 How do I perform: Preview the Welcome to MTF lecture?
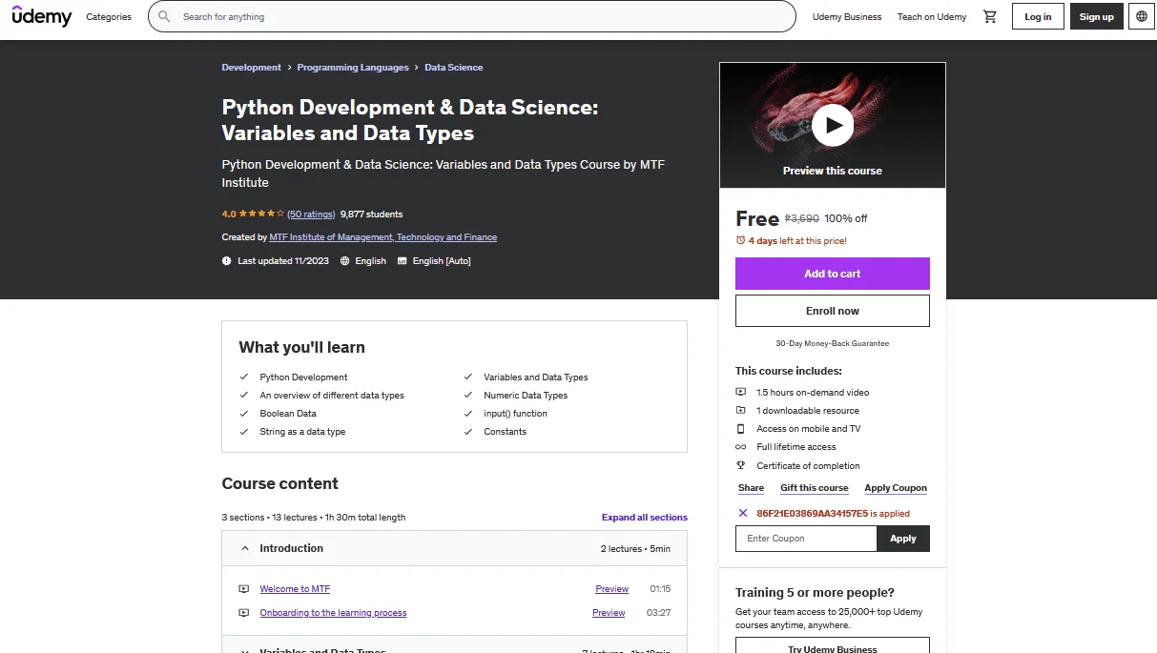click(612, 589)
